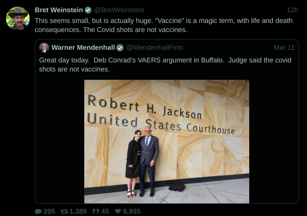Open the courthouse photo in the quoted tweet
Viewport: 307px width, 216px height.
tap(167, 141)
